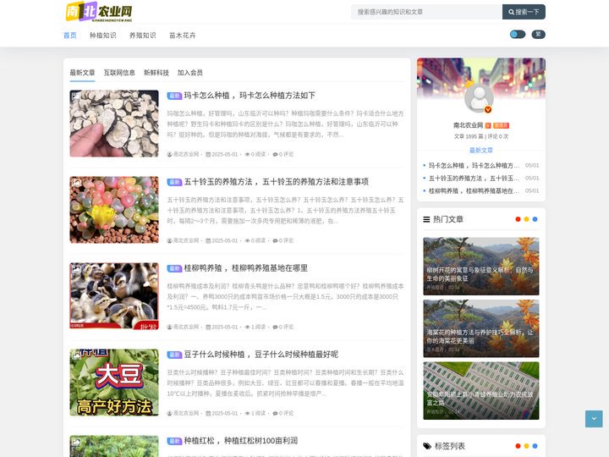Click the comment count under 桂柳鸭 article
Viewport: 609px width, 457px height.
click(283, 327)
